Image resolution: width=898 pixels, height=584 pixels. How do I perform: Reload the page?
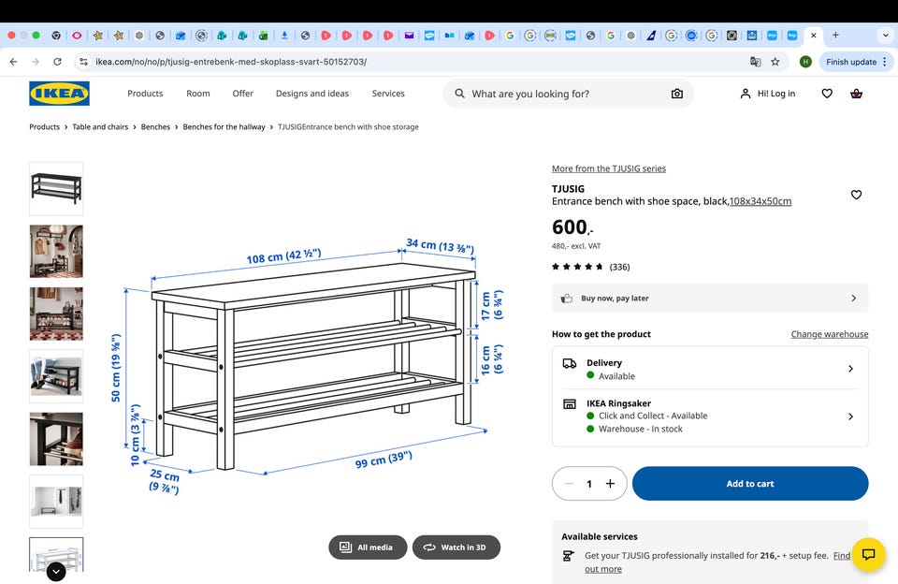58,62
